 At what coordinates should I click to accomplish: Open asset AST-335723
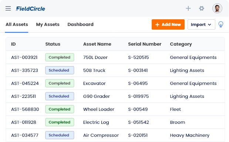click(24, 70)
